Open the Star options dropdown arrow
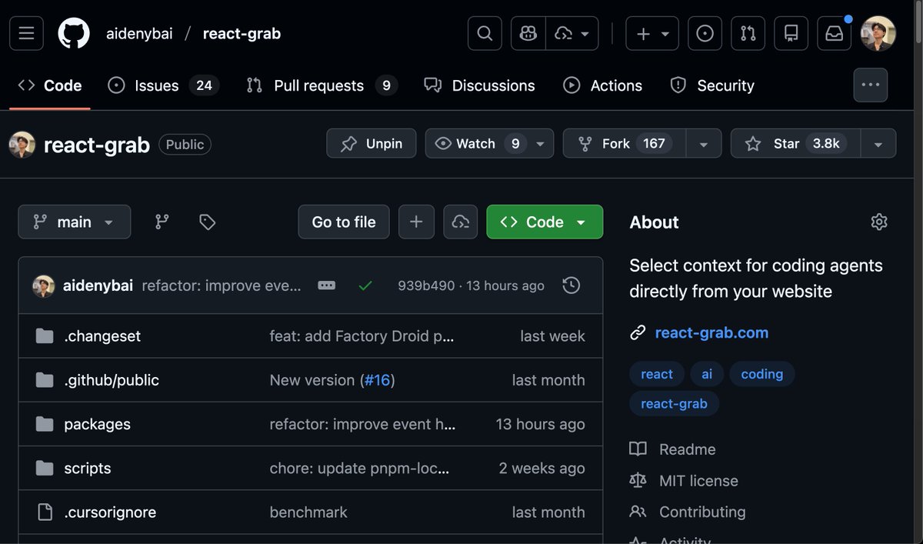Viewport: 923px width, 544px height. point(878,143)
